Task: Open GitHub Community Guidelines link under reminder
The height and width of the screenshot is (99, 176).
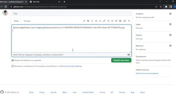Action: click(71, 66)
